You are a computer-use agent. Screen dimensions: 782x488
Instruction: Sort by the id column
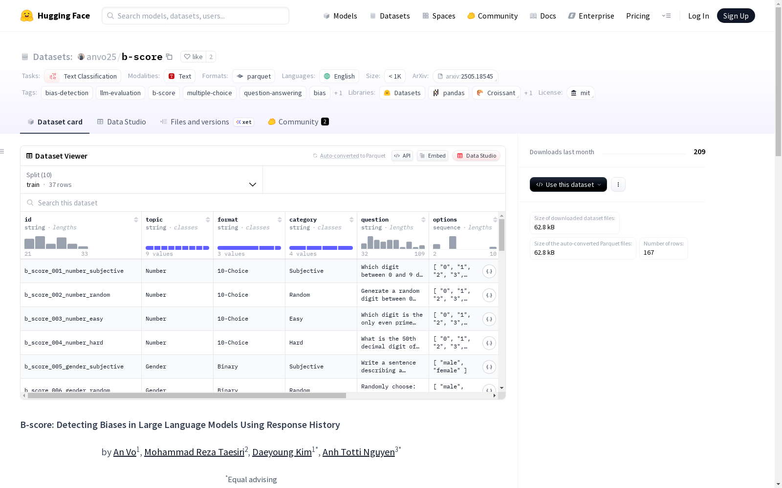(x=136, y=220)
